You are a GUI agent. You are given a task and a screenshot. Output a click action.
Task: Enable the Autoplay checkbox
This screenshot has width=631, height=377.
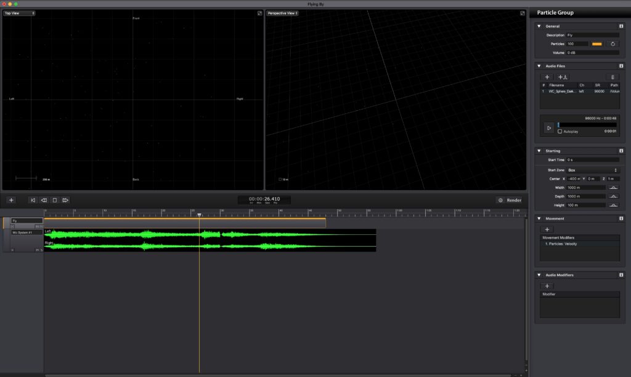[560, 131]
